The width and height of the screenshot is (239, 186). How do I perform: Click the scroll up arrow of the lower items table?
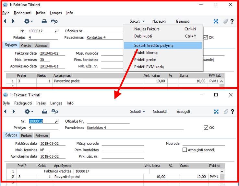click(222, 171)
